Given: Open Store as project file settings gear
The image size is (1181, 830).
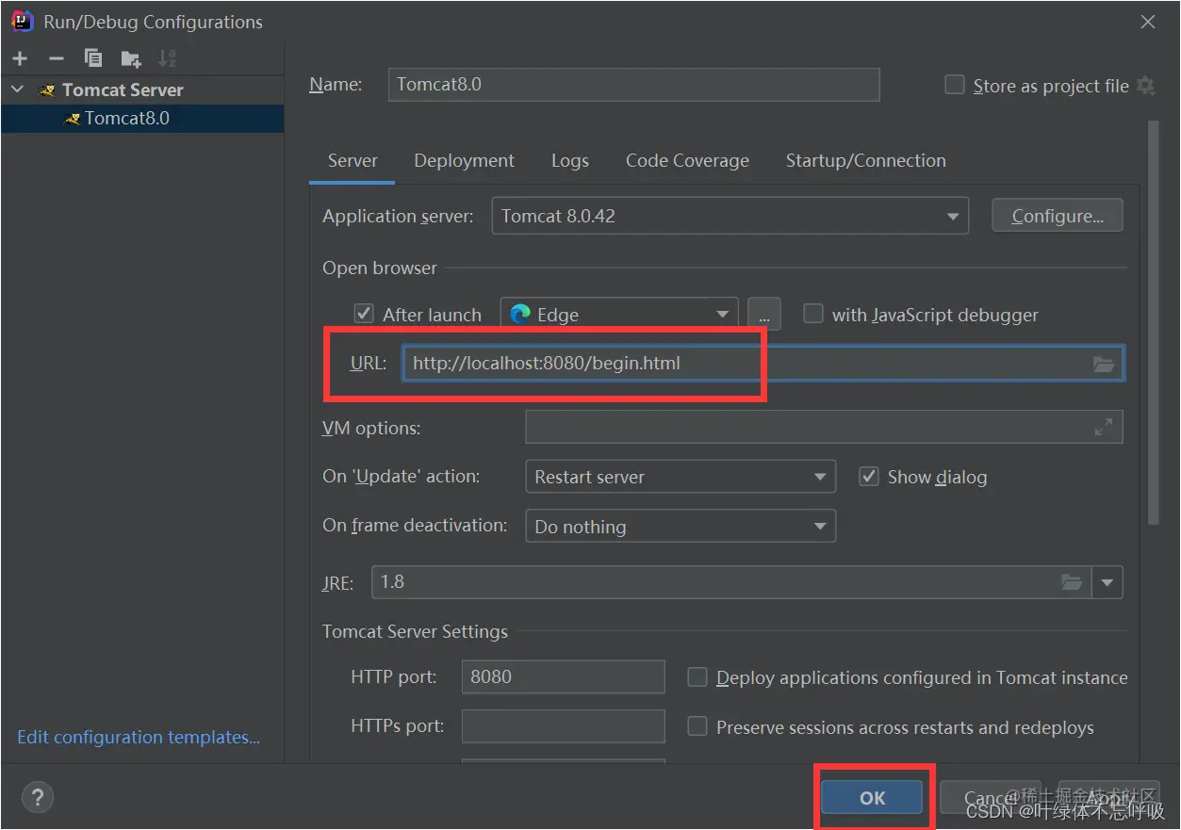Looking at the screenshot, I should pos(1146,86).
